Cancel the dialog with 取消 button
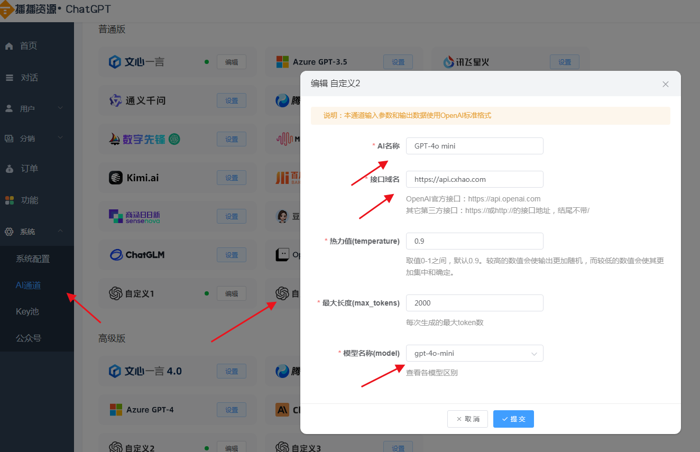This screenshot has width=700, height=452. 467,419
